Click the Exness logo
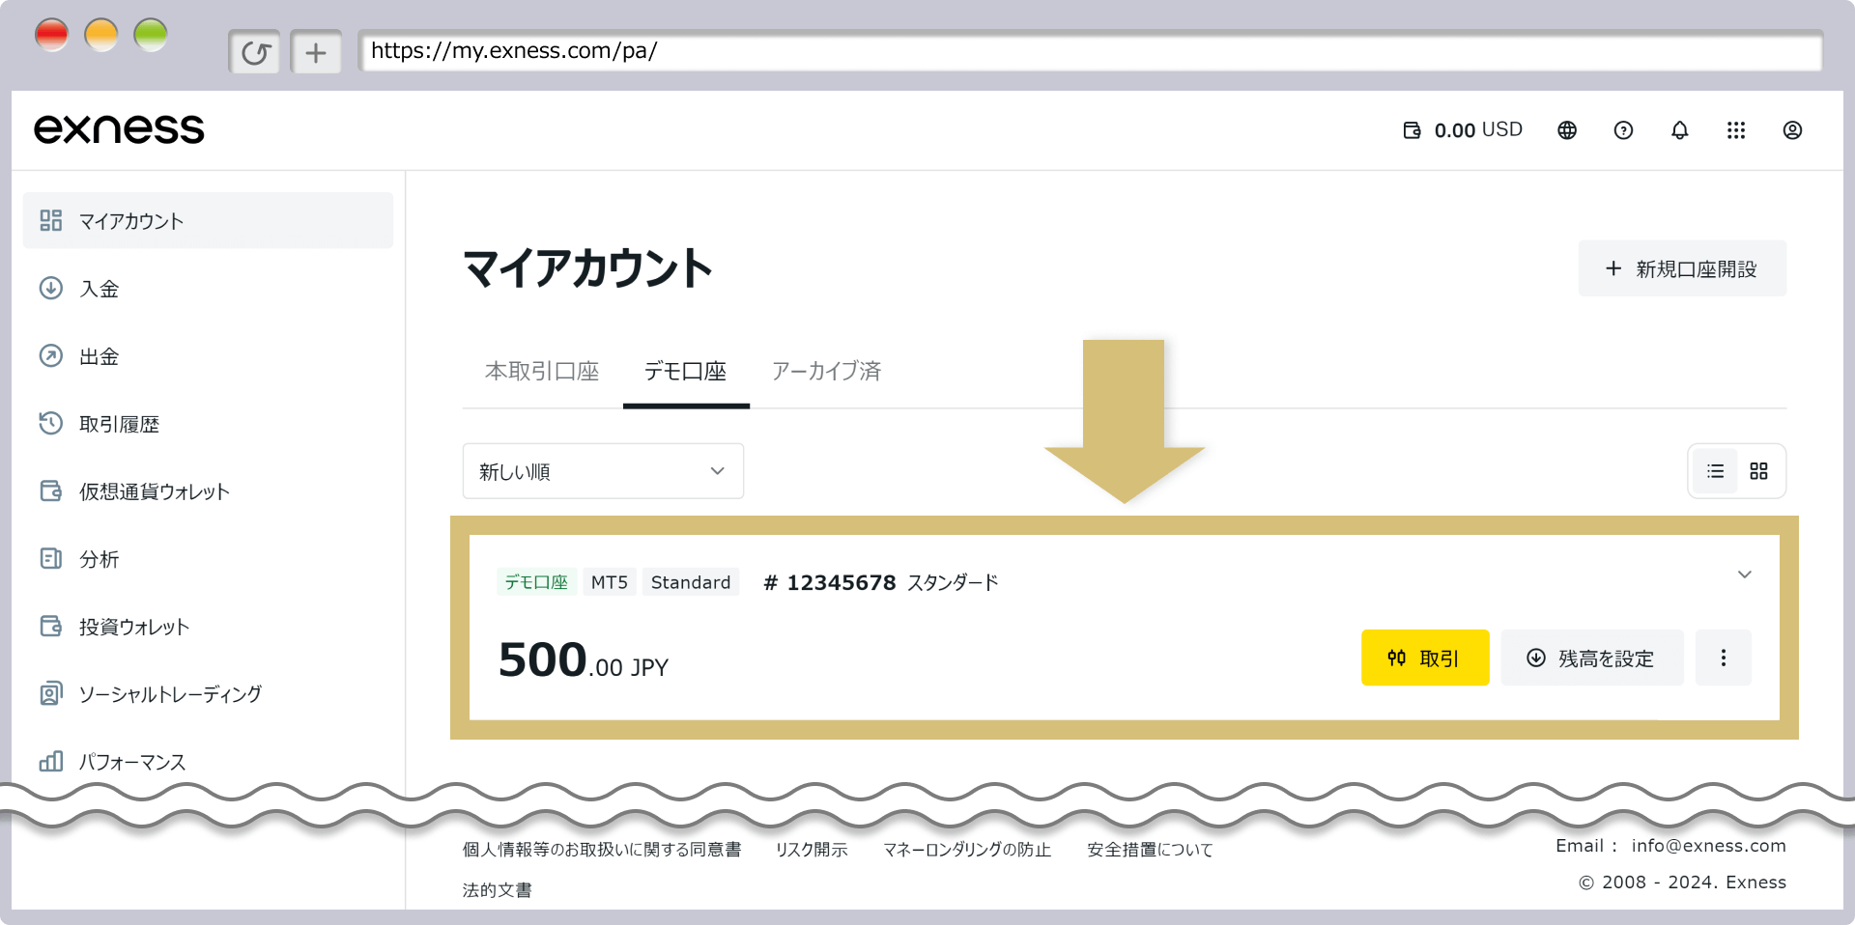 tap(119, 129)
